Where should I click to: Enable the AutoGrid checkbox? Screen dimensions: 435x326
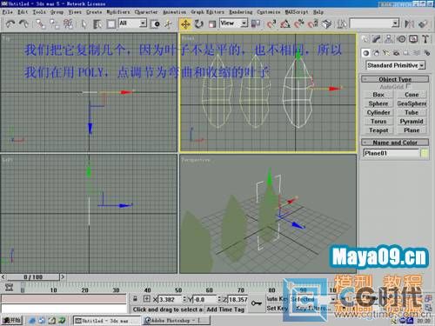pos(408,86)
